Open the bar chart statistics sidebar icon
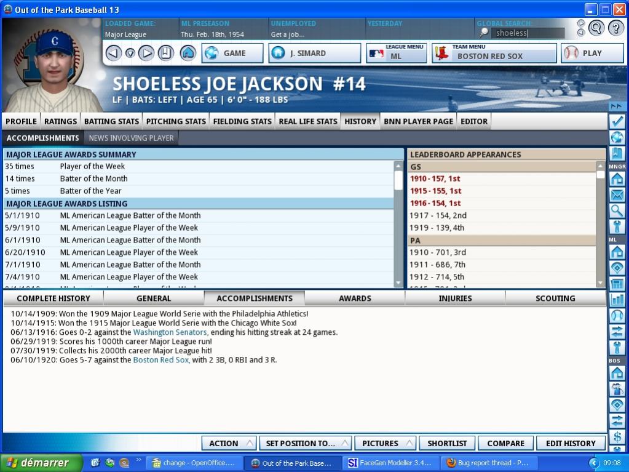Screen dimensions: 629x472 coord(617,300)
